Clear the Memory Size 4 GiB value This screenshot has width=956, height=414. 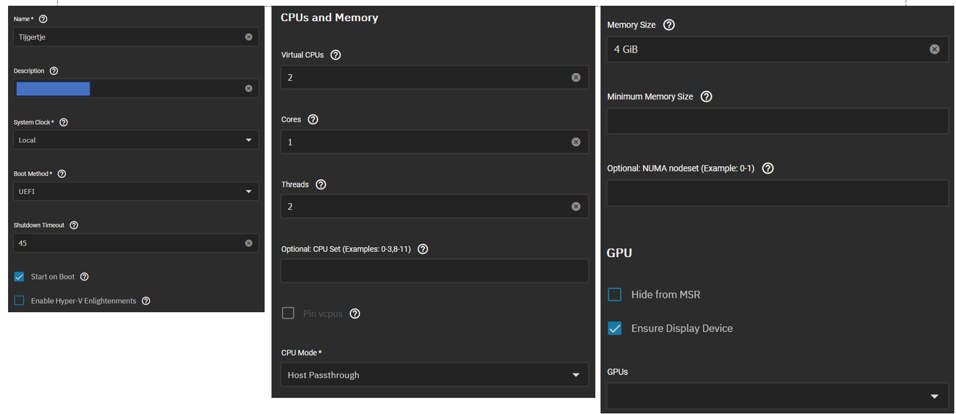pos(935,49)
